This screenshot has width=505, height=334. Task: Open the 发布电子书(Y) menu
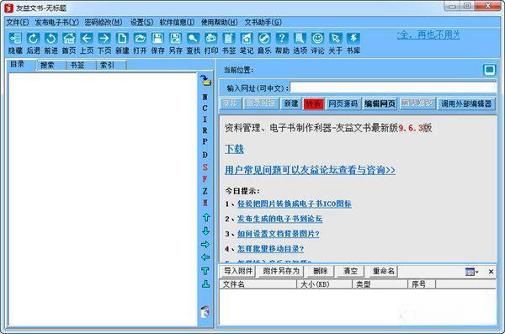click(x=56, y=22)
